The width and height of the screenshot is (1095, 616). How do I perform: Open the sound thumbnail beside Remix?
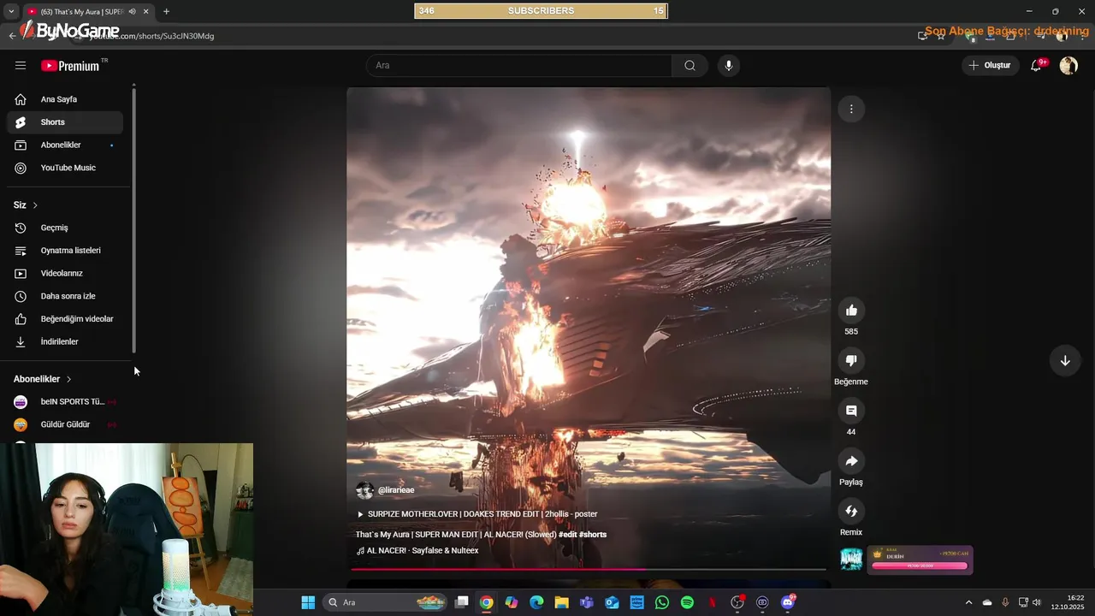(851, 560)
